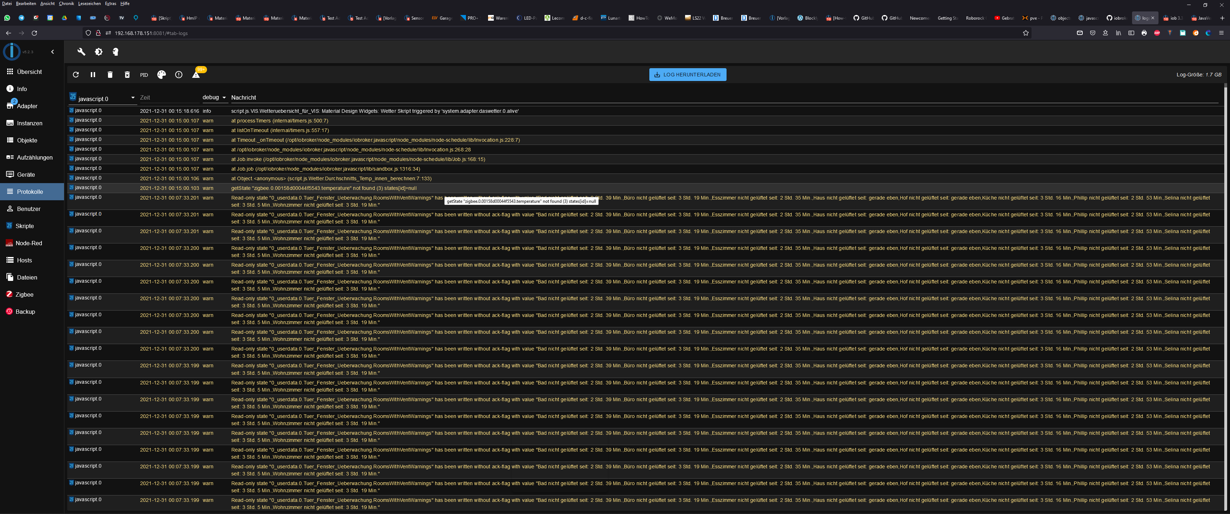The width and height of the screenshot is (1230, 514).
Task: Download the log via LOG HERUNTERLADEN
Action: [687, 74]
